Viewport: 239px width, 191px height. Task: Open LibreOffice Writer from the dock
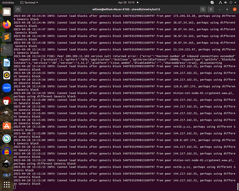(x=7, y=63)
